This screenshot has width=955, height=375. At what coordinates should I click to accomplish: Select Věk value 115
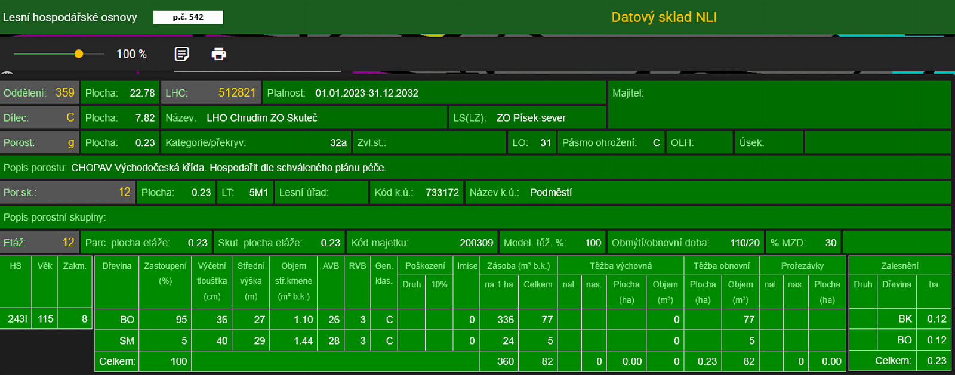click(45, 319)
